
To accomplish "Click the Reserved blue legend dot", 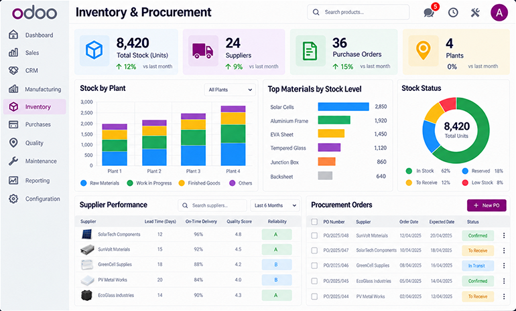I will (465, 171).
